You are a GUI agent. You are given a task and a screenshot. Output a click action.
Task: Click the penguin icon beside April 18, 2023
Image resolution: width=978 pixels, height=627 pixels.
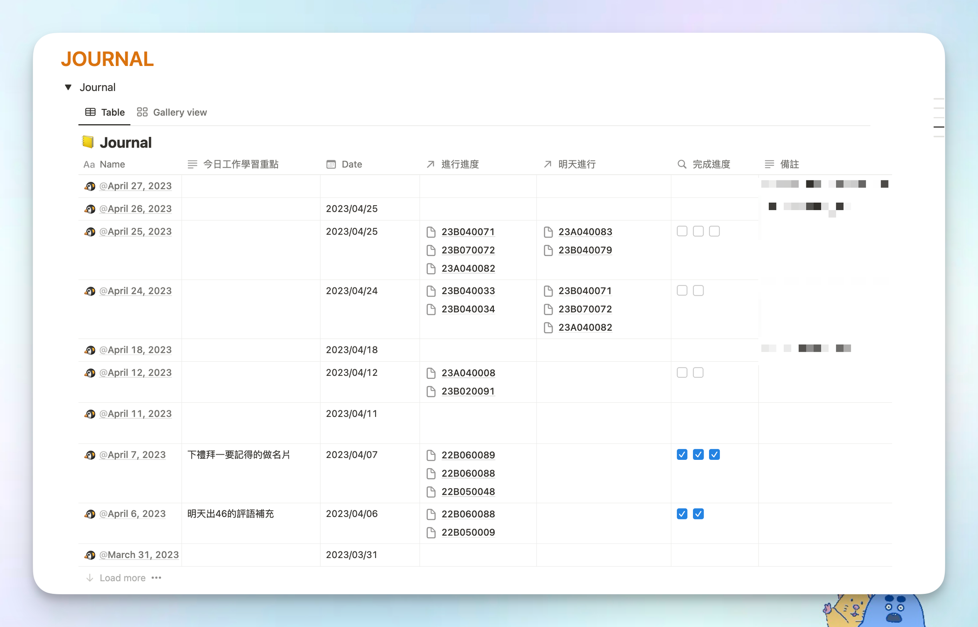click(x=90, y=350)
